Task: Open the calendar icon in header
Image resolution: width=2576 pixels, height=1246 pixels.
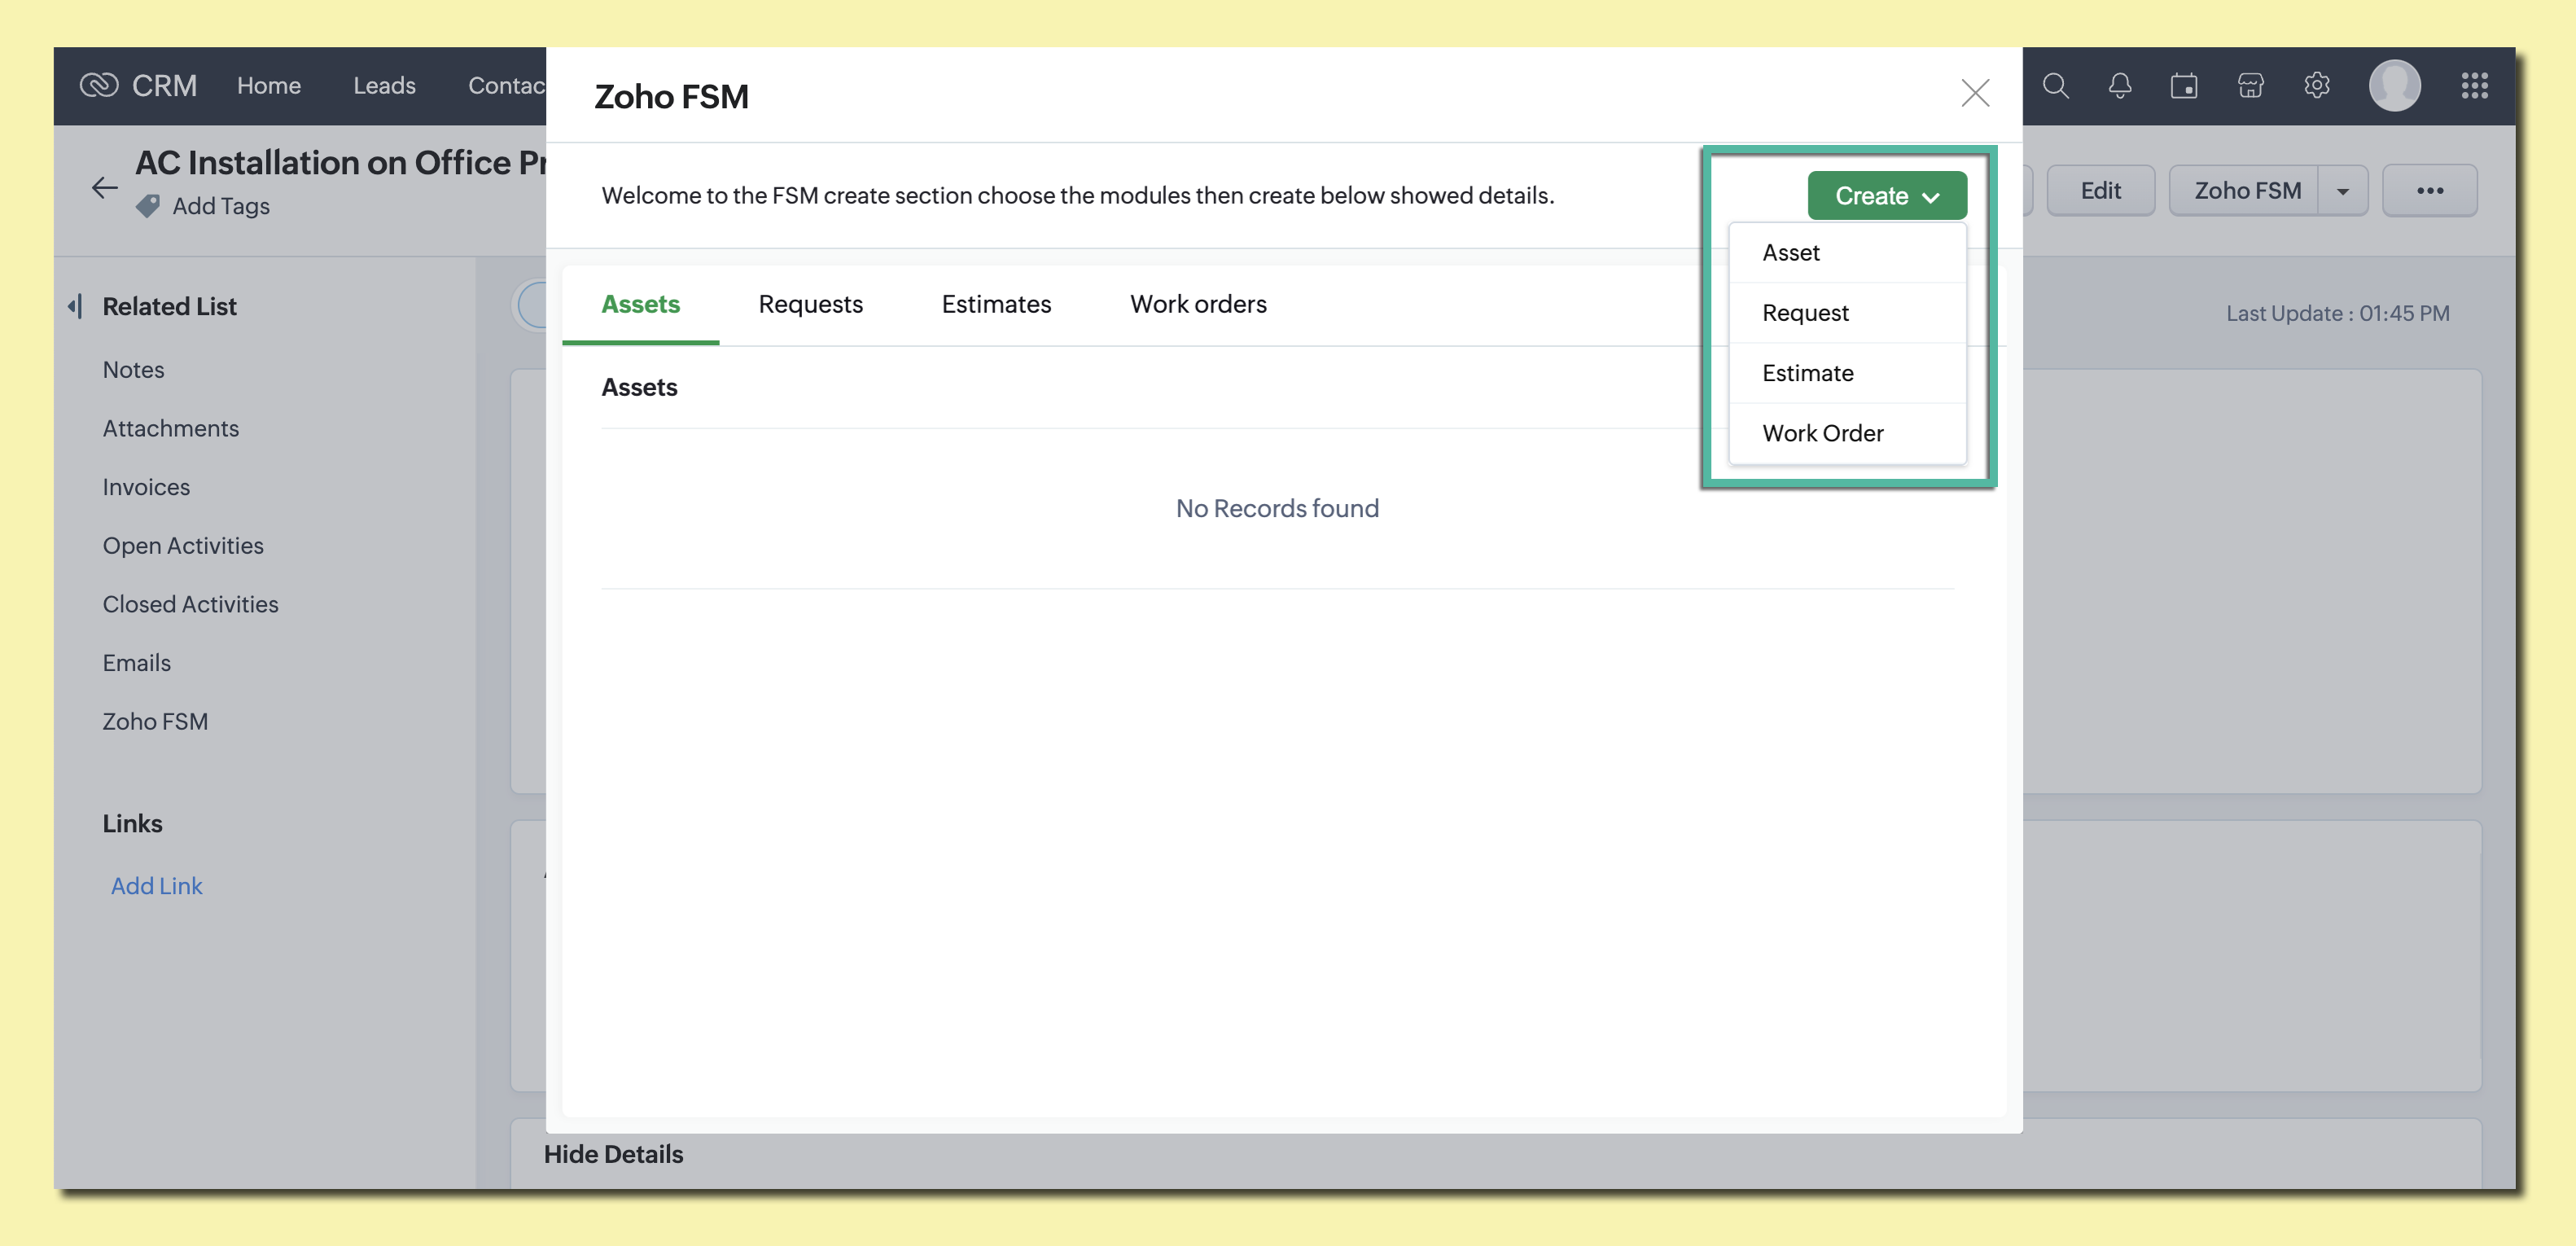Action: tap(2184, 86)
